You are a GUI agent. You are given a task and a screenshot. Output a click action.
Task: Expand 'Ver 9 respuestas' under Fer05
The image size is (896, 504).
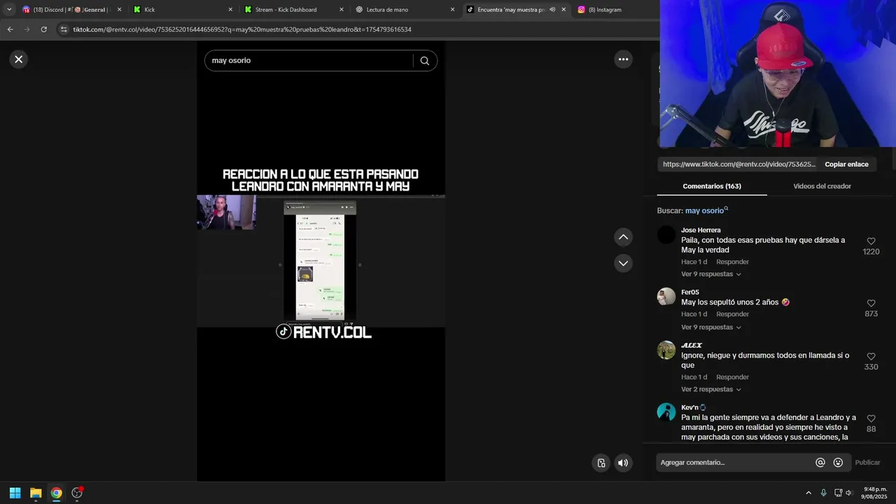click(x=710, y=328)
